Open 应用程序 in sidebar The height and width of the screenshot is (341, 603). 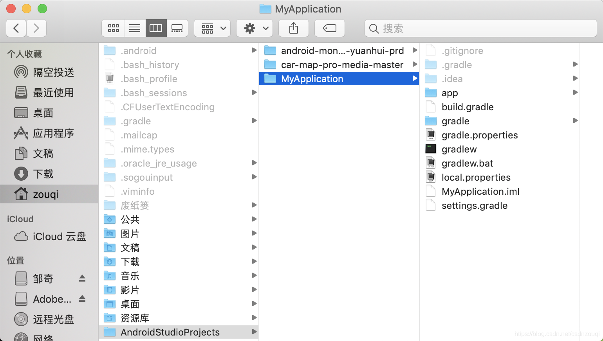tap(49, 133)
